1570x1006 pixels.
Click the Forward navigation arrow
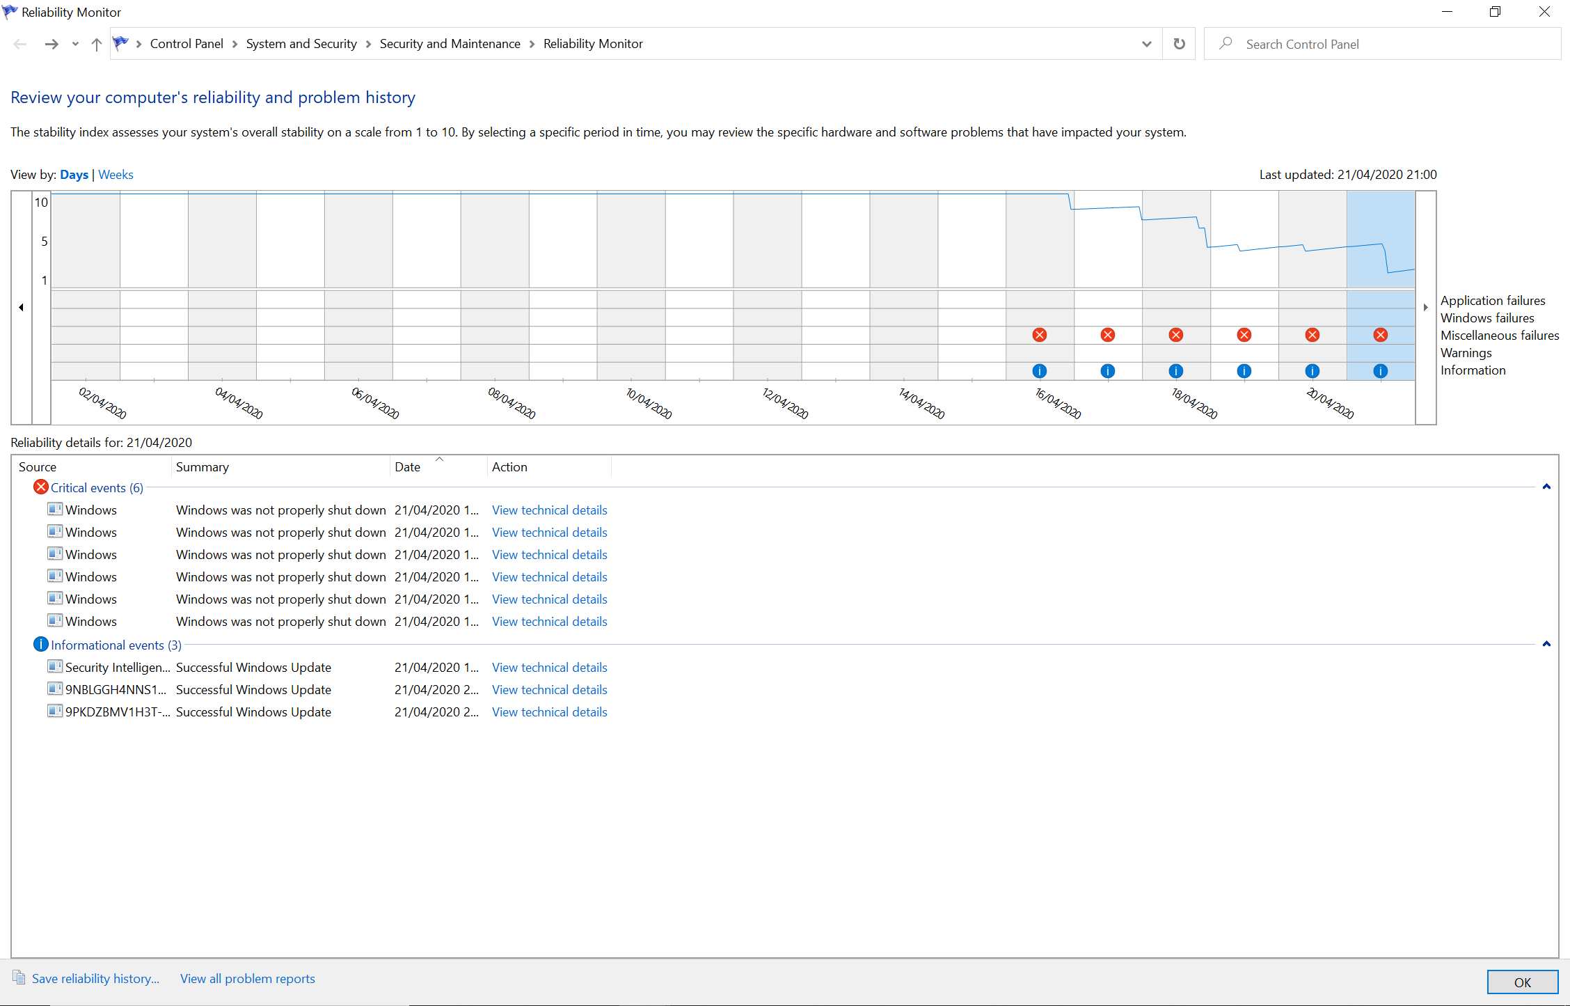pyautogui.click(x=51, y=44)
